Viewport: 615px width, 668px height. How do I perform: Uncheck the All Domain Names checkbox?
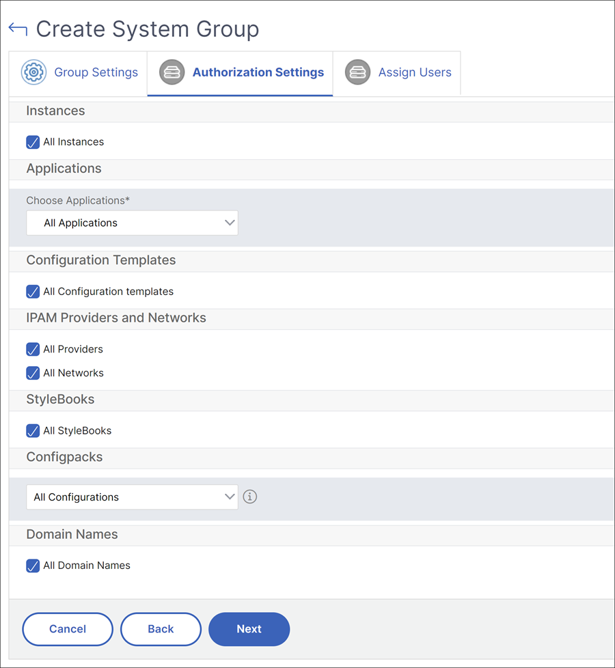(x=33, y=566)
